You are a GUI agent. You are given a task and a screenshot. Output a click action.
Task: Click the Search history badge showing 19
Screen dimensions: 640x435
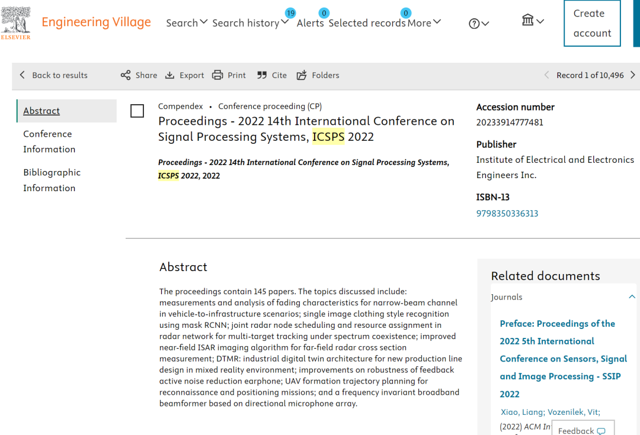click(x=290, y=13)
